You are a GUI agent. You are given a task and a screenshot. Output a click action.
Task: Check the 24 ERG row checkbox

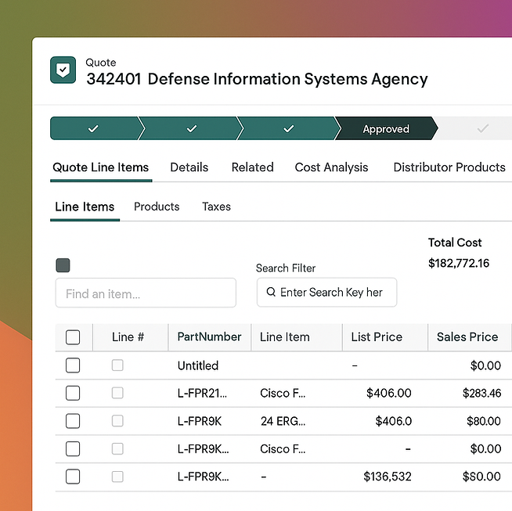pos(73,421)
